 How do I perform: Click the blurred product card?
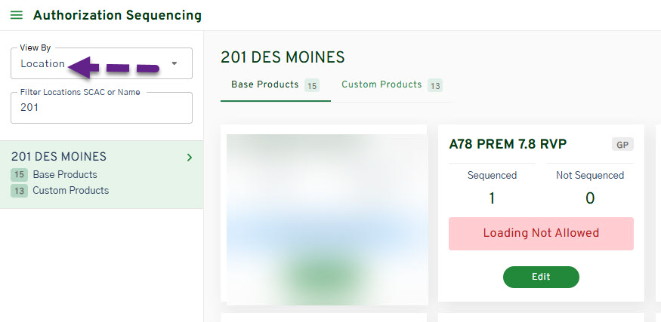tap(326, 219)
